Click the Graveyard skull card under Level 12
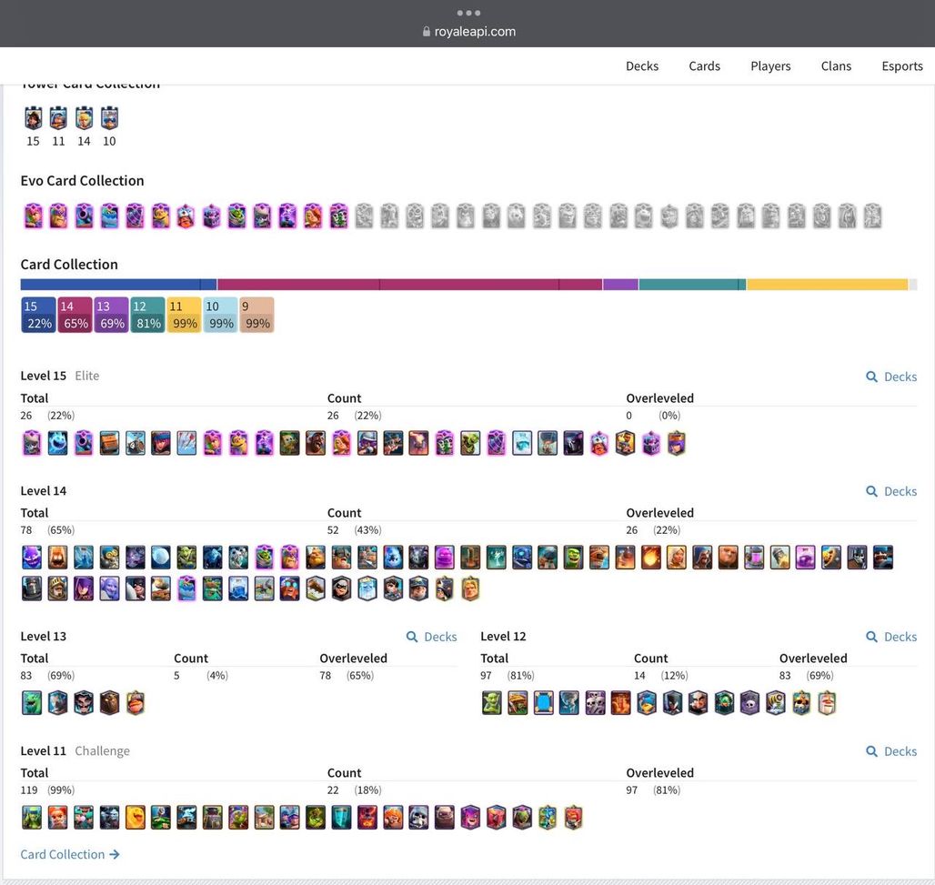The image size is (935, 885). [749, 702]
